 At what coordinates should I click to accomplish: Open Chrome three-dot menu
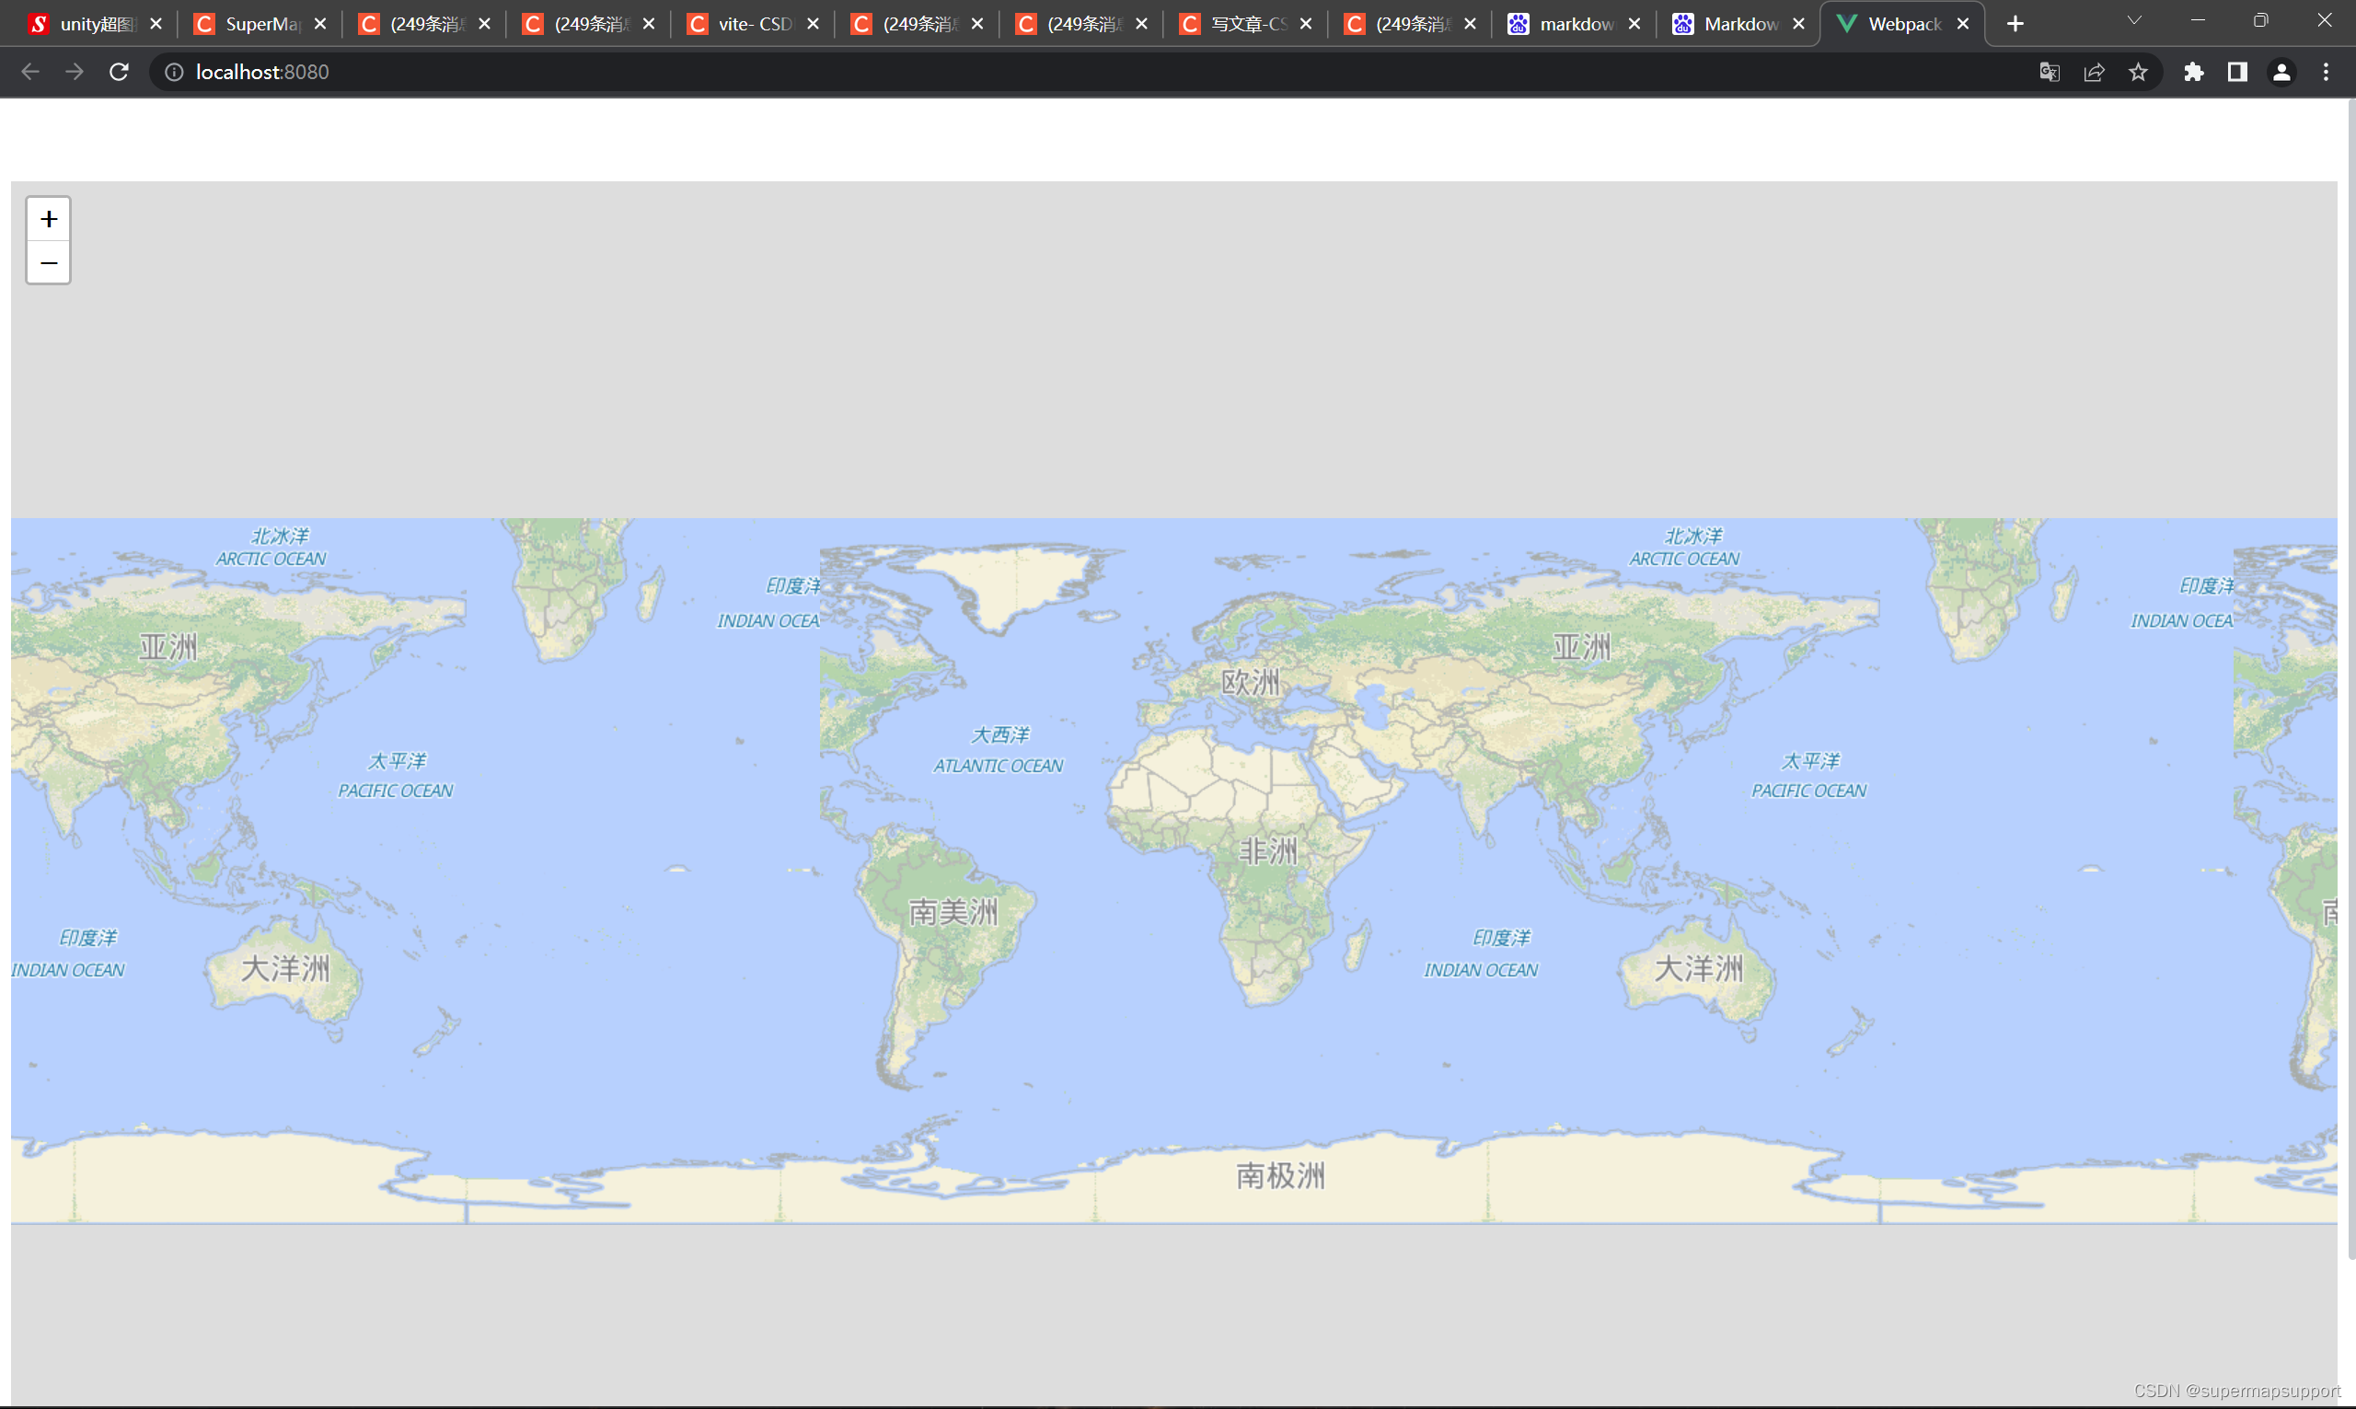2326,72
